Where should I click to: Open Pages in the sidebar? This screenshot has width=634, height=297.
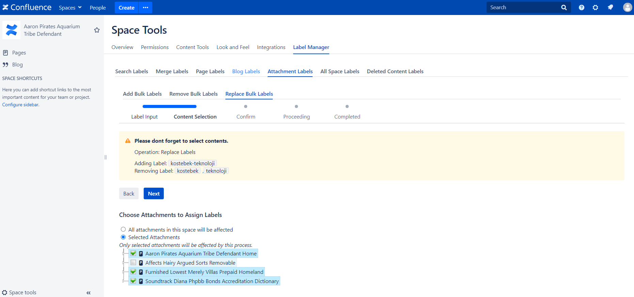(x=19, y=53)
